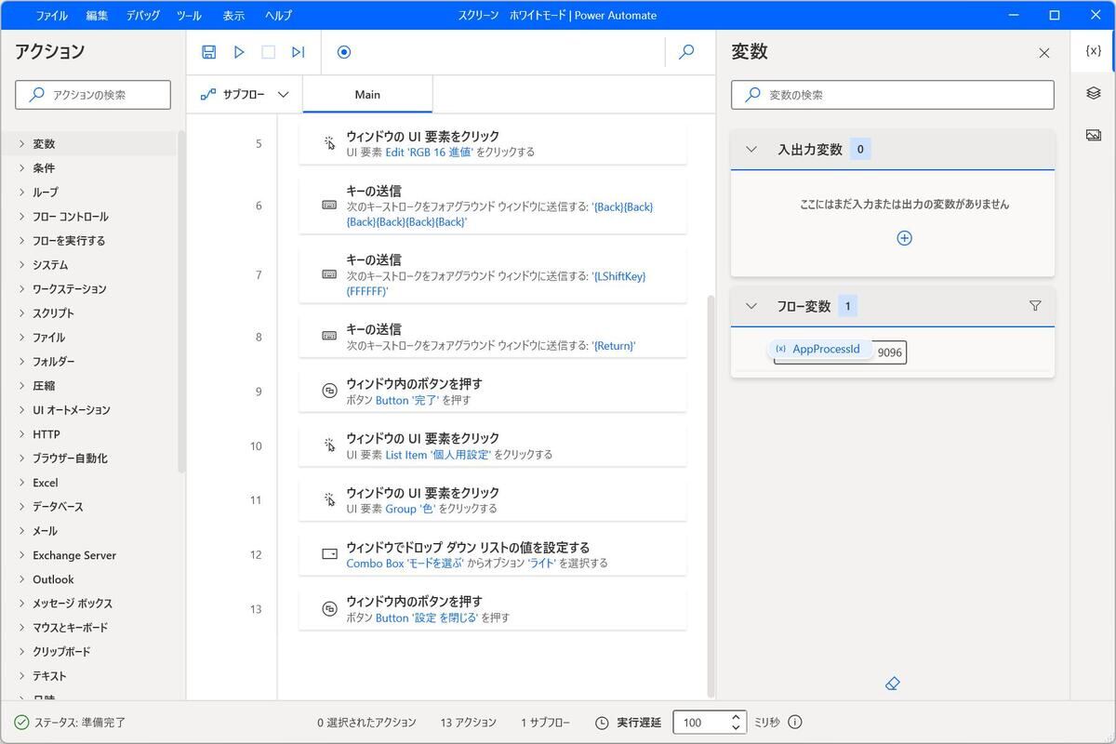The width and height of the screenshot is (1116, 744).
Task: Click the flow variables filter icon
Action: [x=1035, y=306]
